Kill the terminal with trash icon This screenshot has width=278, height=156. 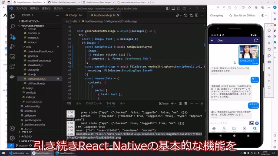pos(185,104)
